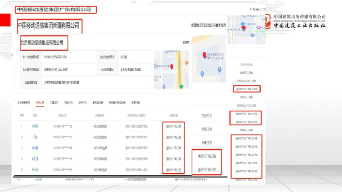
Task: Click ID number 110104197******44
Action: pos(62,148)
